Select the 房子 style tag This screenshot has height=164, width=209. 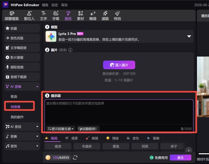pyautogui.click(x=173, y=147)
